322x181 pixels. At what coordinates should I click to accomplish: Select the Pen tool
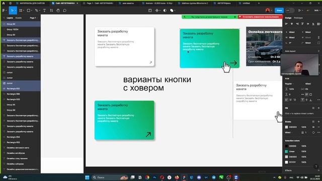point(37,11)
